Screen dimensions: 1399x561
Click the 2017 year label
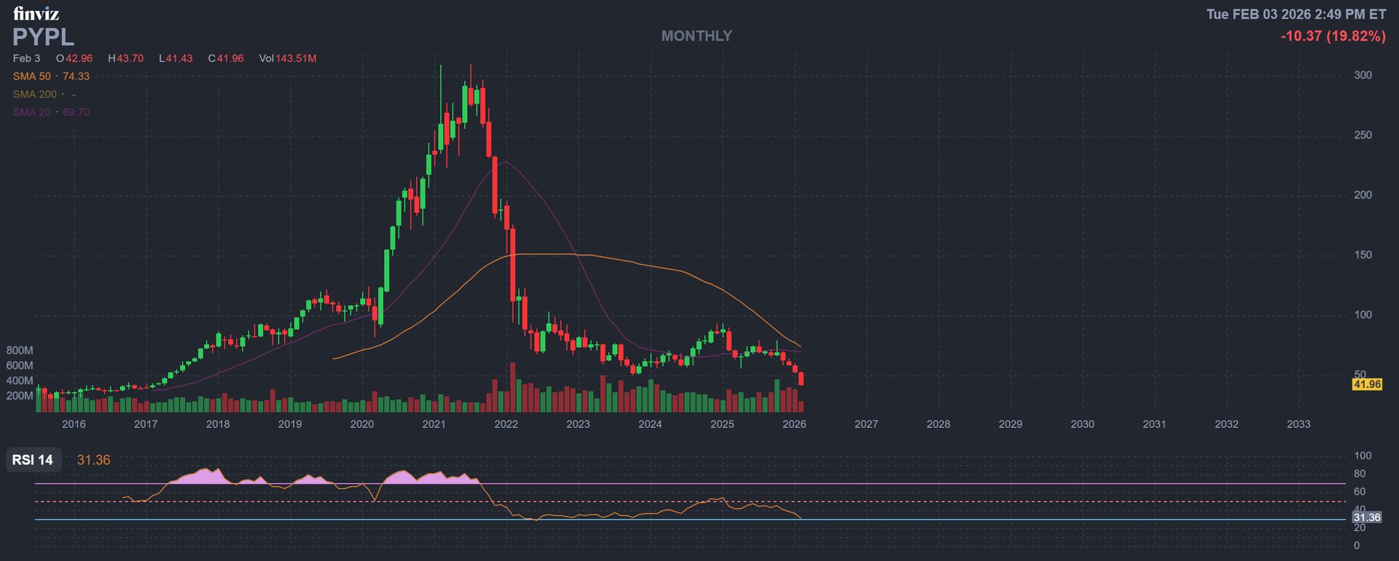[146, 424]
